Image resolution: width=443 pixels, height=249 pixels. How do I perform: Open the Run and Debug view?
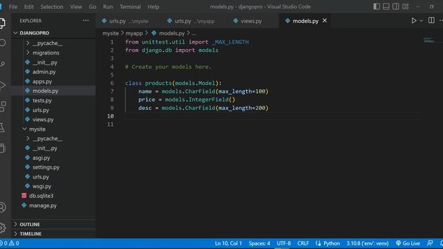(2, 85)
